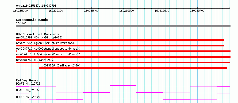Screen dimensions: 238x103
Task: Click ruler position 160235700
Action: tap(197, 11)
